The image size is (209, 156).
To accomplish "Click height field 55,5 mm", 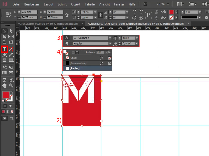I will click(55, 17).
